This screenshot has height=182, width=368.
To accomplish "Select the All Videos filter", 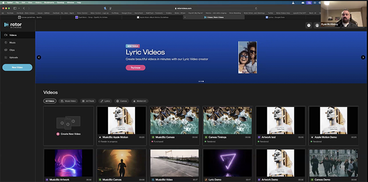I will coord(50,101).
